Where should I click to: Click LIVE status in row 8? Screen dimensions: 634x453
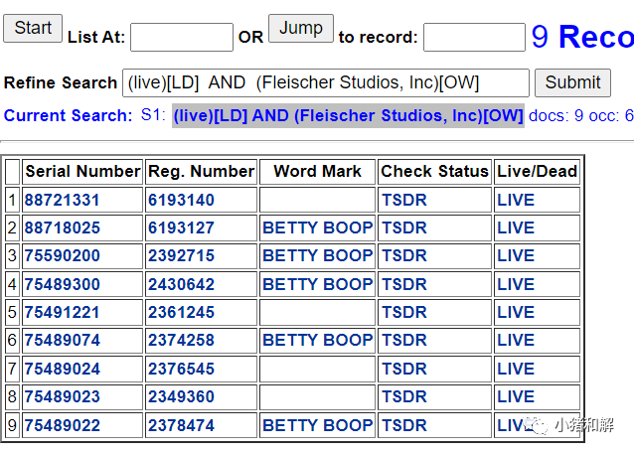pos(516,396)
